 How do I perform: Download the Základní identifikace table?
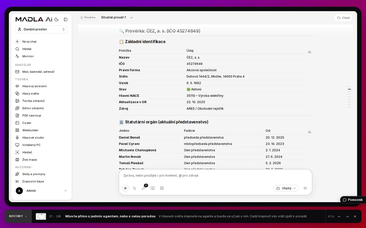coord(309,52)
